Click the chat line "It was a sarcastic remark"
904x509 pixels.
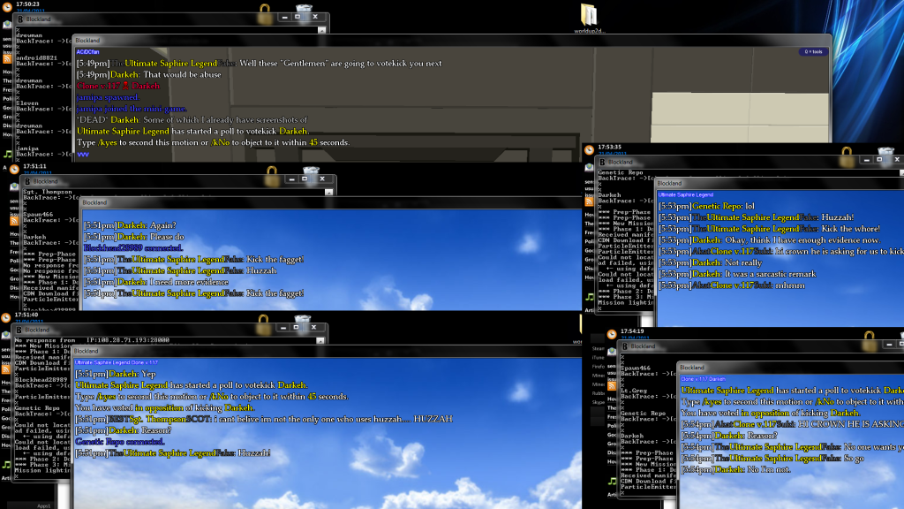(770, 274)
